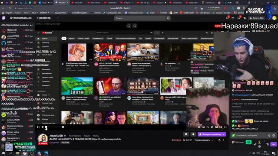Open LIRIK channel in sidebar
This screenshot has width=278, height=156.
click(17, 43)
